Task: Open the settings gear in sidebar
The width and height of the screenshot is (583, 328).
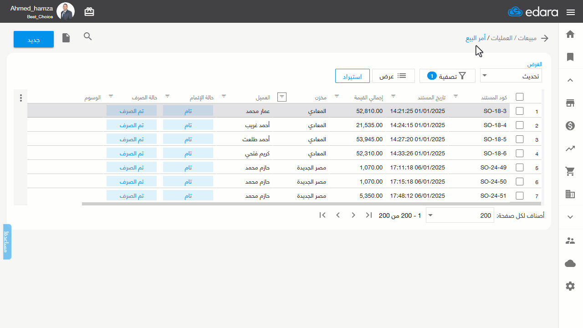Action: (570, 286)
